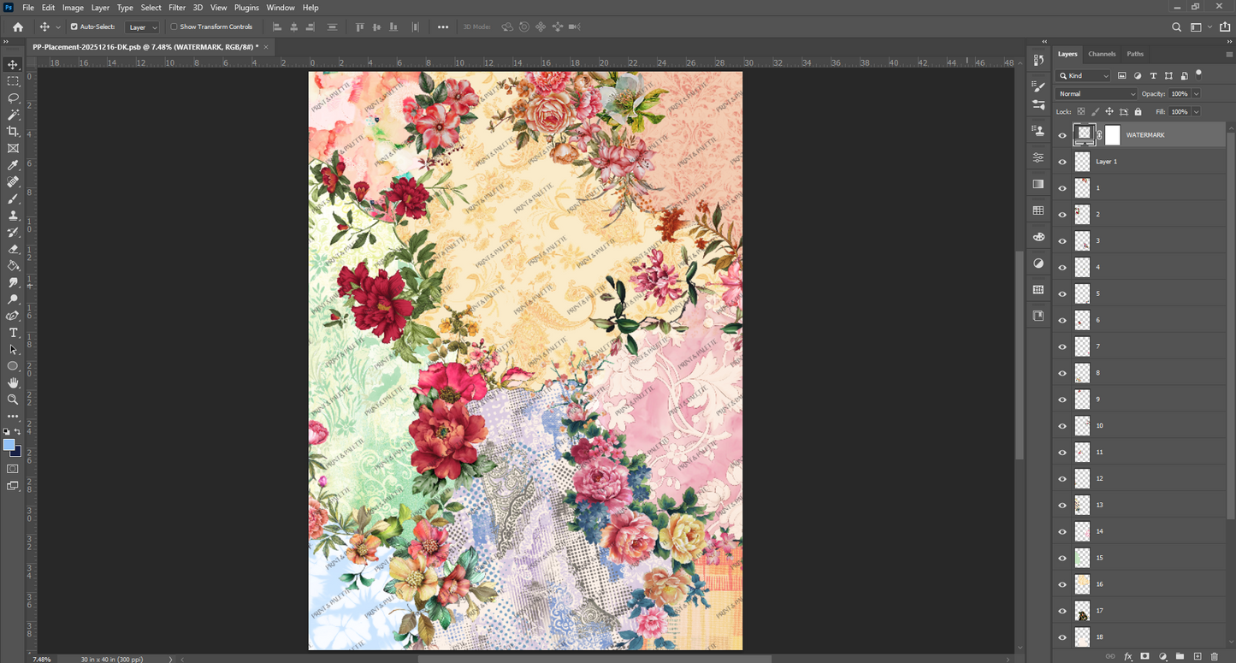Toggle lock all for the layer
The image size is (1236, 663).
(1138, 111)
